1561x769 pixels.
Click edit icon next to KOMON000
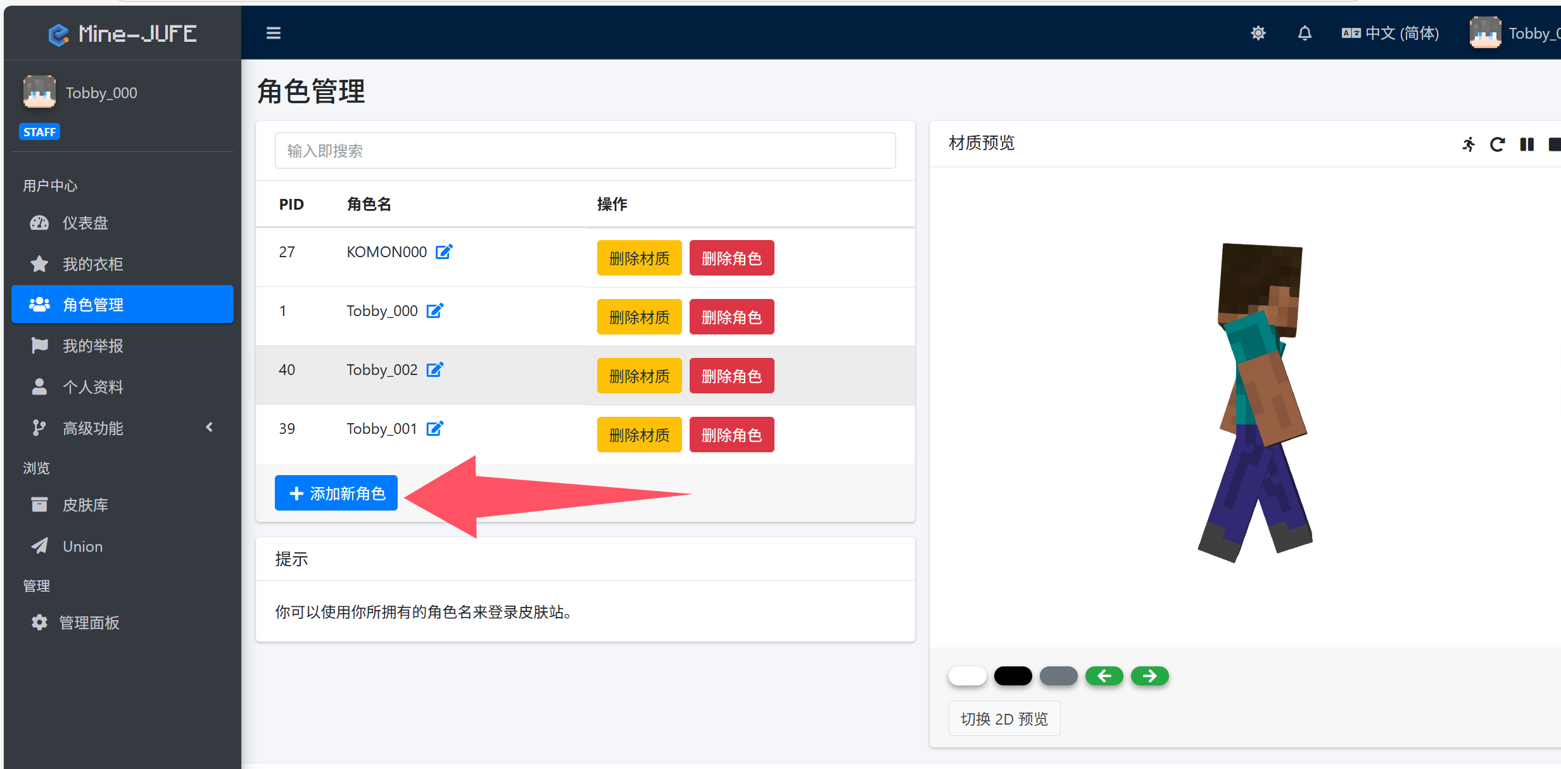coord(444,252)
